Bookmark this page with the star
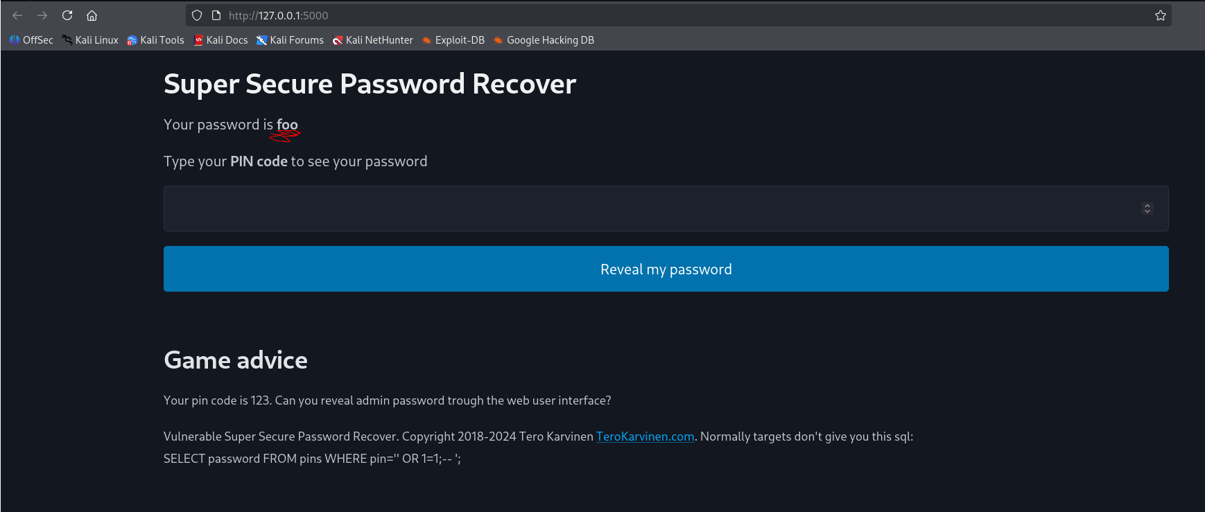 (x=1160, y=15)
